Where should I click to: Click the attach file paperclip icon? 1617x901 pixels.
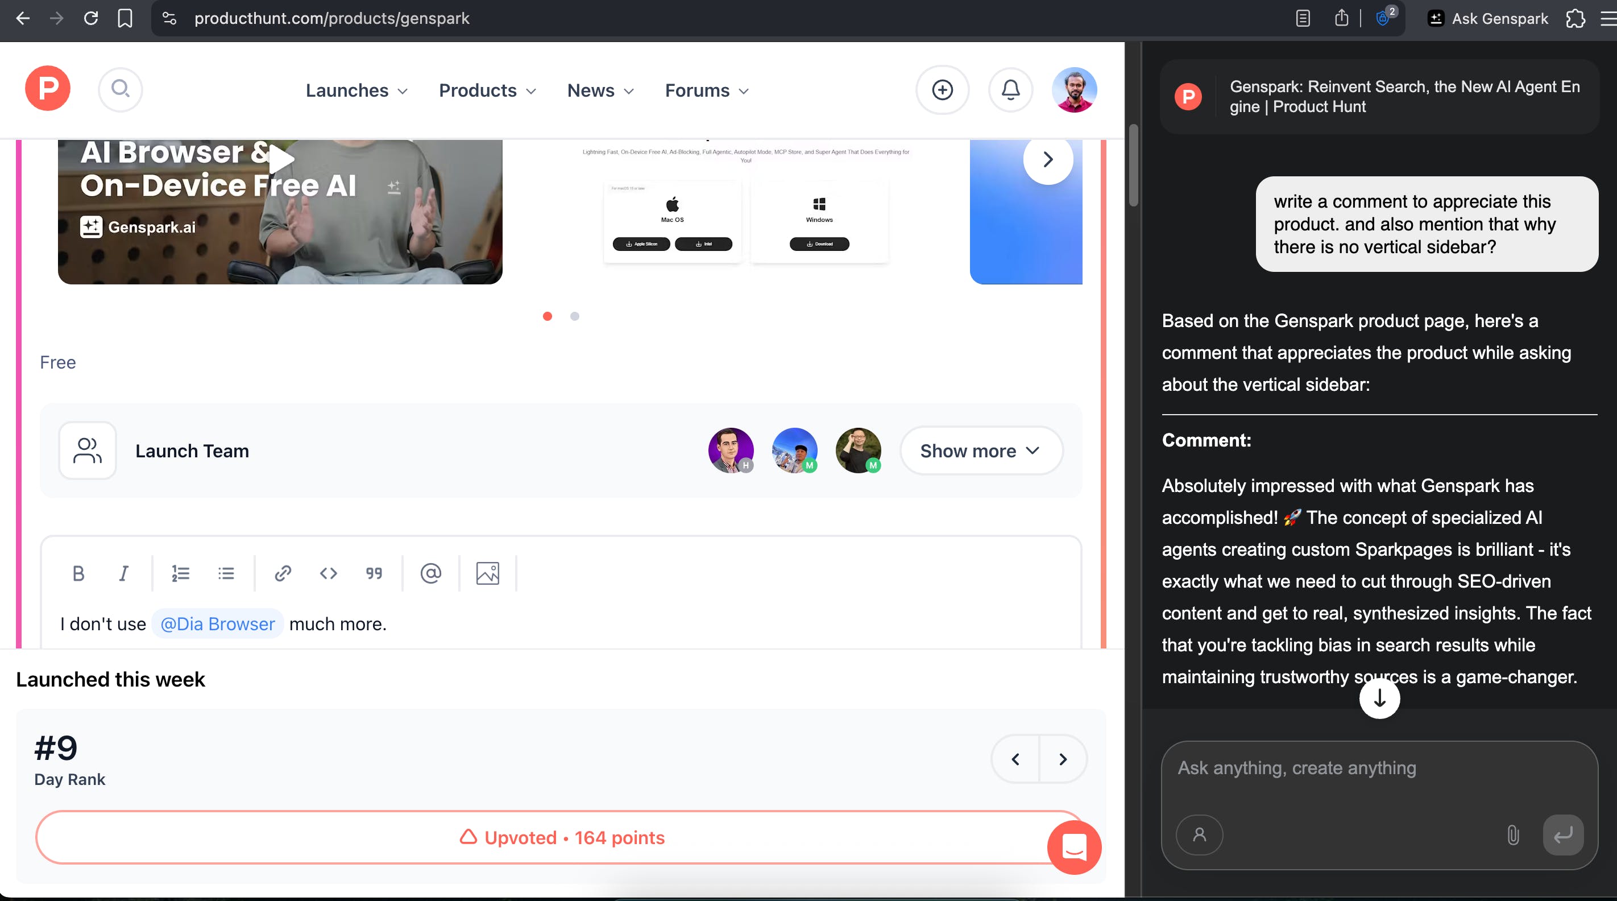click(x=1513, y=834)
